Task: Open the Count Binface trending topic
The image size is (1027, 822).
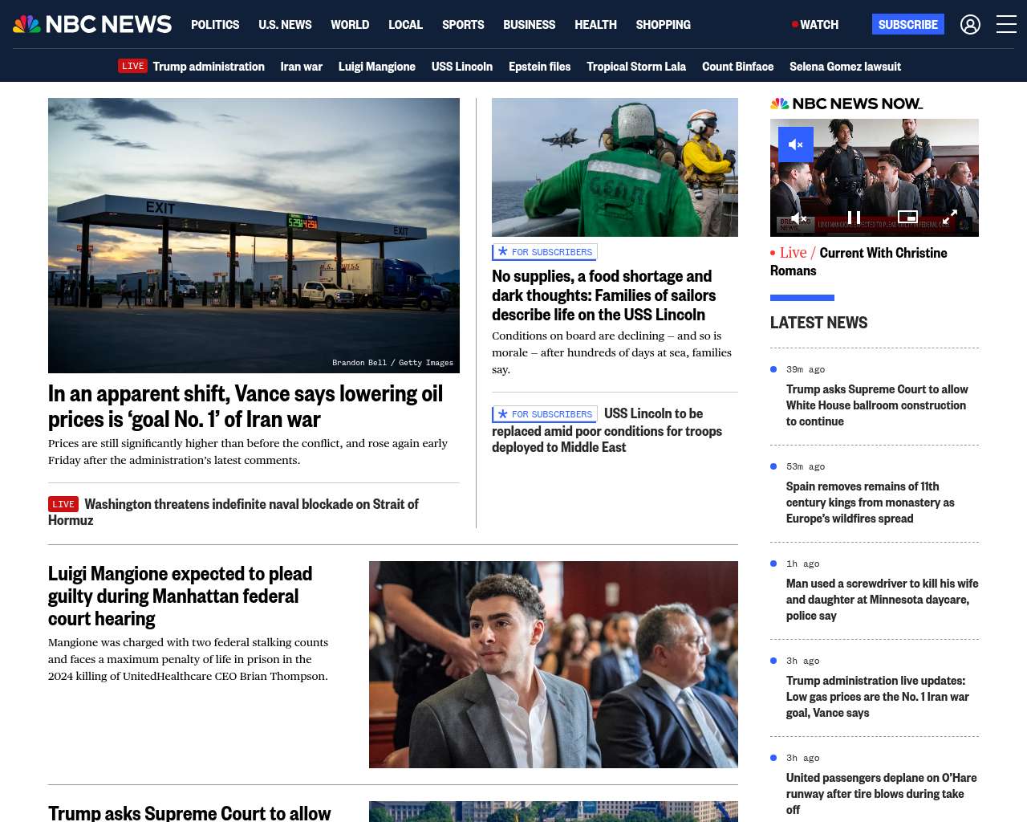Action: 738,67
